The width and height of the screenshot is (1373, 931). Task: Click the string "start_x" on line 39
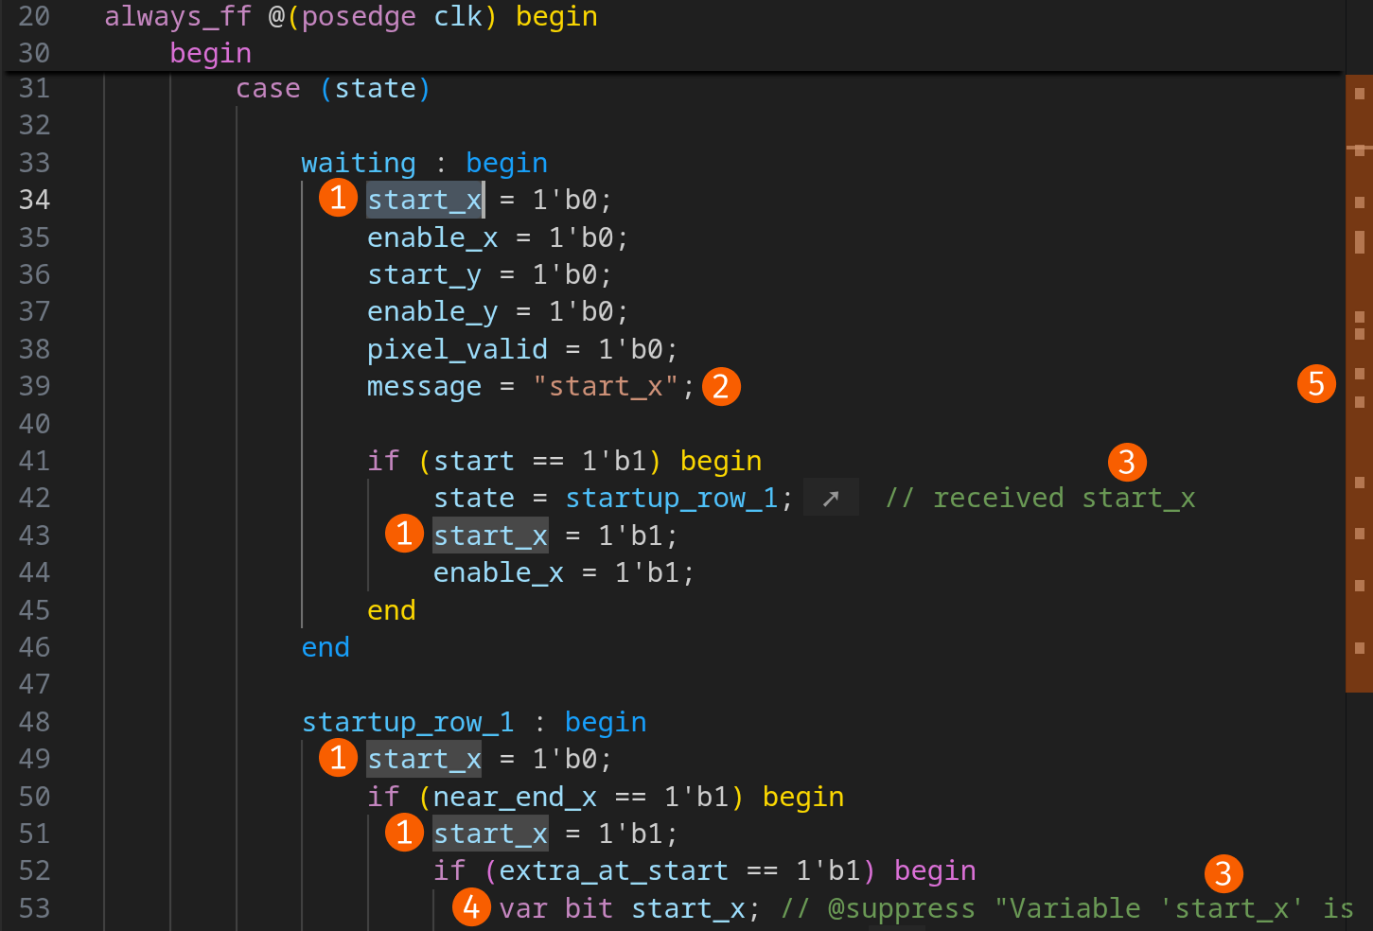[606, 387]
